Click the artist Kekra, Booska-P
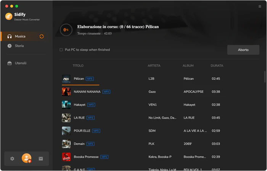 160,157
